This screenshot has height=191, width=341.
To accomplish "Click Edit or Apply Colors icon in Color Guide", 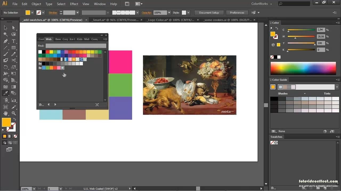I will click(x=325, y=131).
